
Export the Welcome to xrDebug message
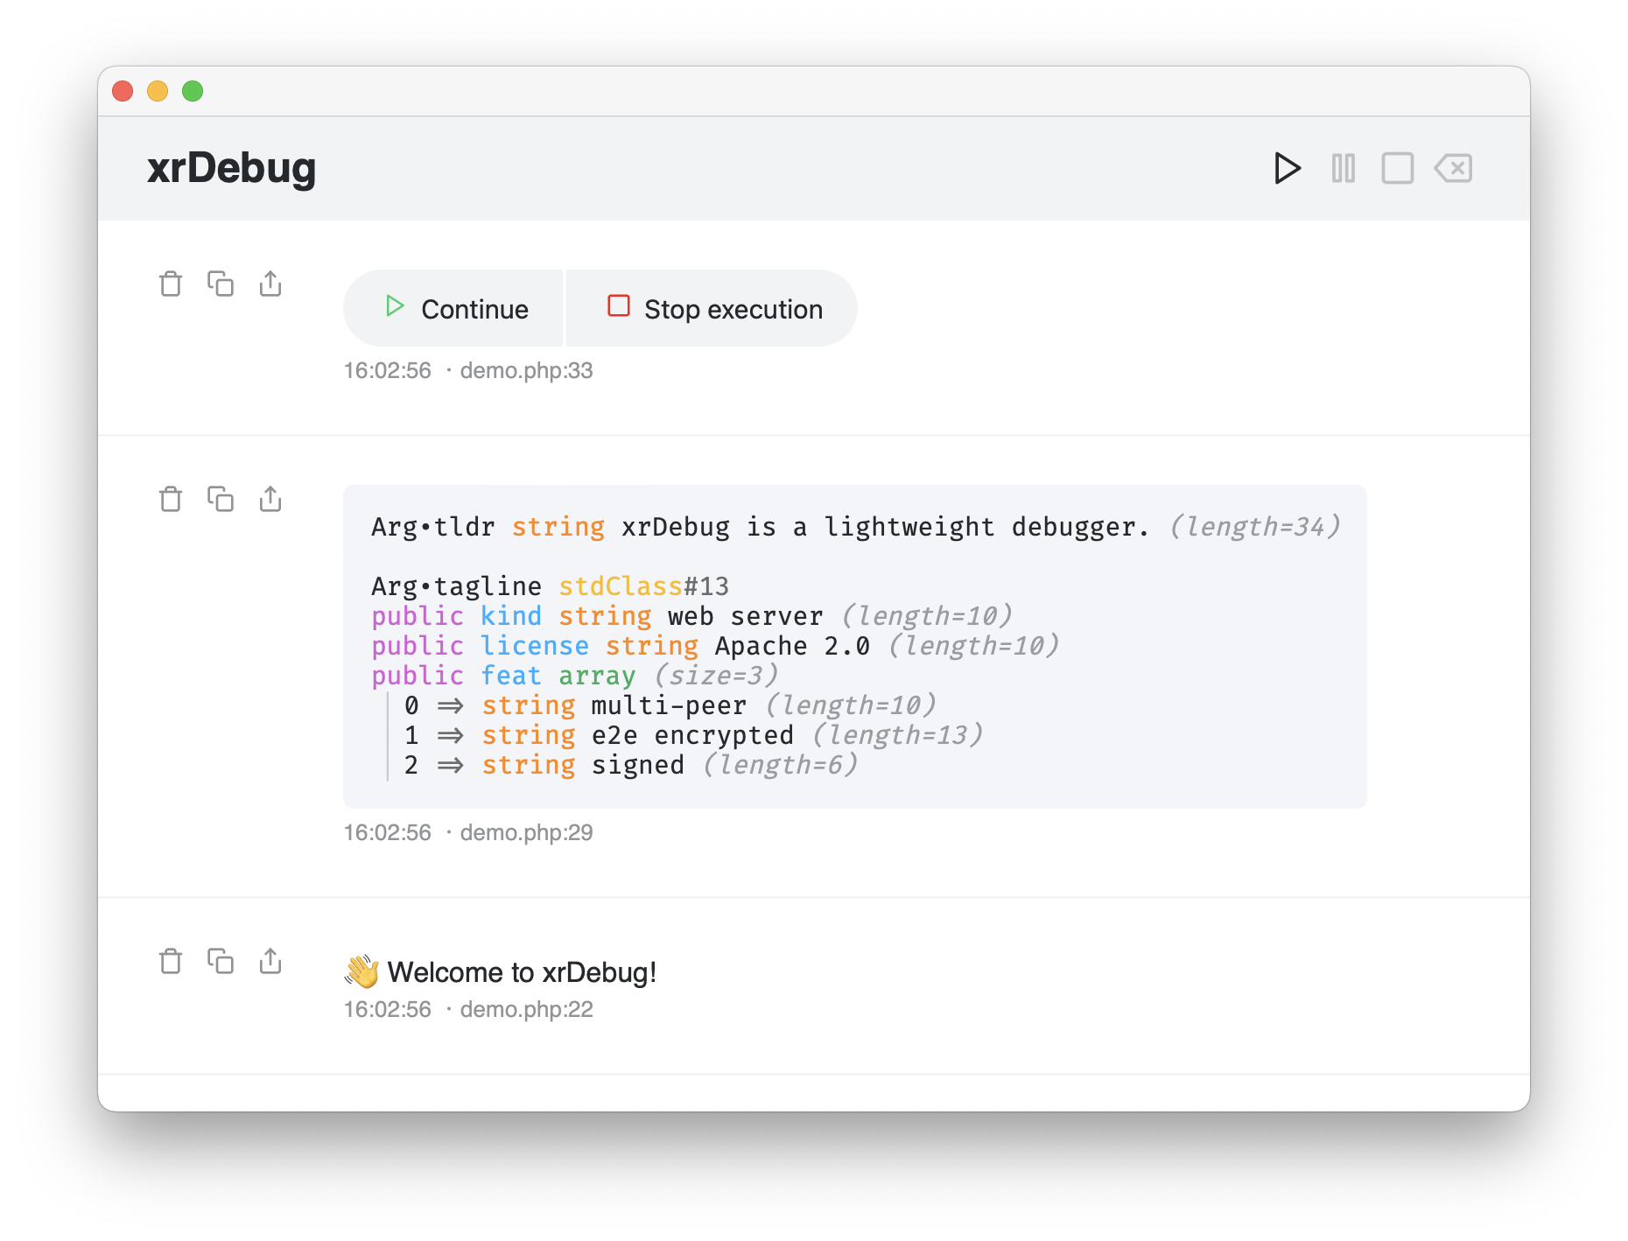[270, 961]
